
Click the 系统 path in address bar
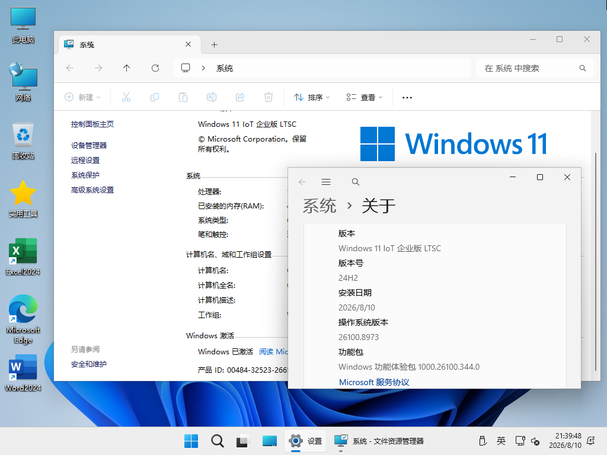point(225,69)
